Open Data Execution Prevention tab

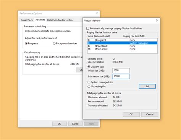click(60, 20)
